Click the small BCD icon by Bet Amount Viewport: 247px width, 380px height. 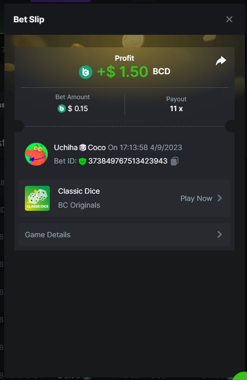coord(62,108)
